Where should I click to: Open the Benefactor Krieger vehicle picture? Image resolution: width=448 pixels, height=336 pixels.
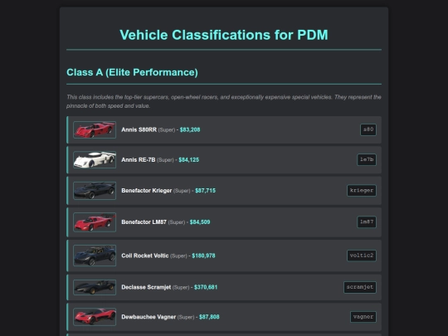95,191
